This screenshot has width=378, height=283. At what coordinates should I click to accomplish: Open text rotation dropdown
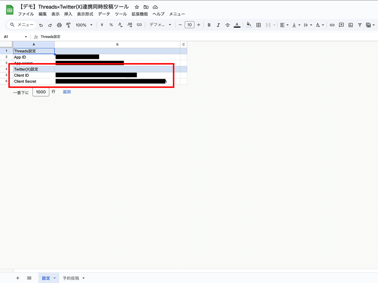pyautogui.click(x=320, y=25)
